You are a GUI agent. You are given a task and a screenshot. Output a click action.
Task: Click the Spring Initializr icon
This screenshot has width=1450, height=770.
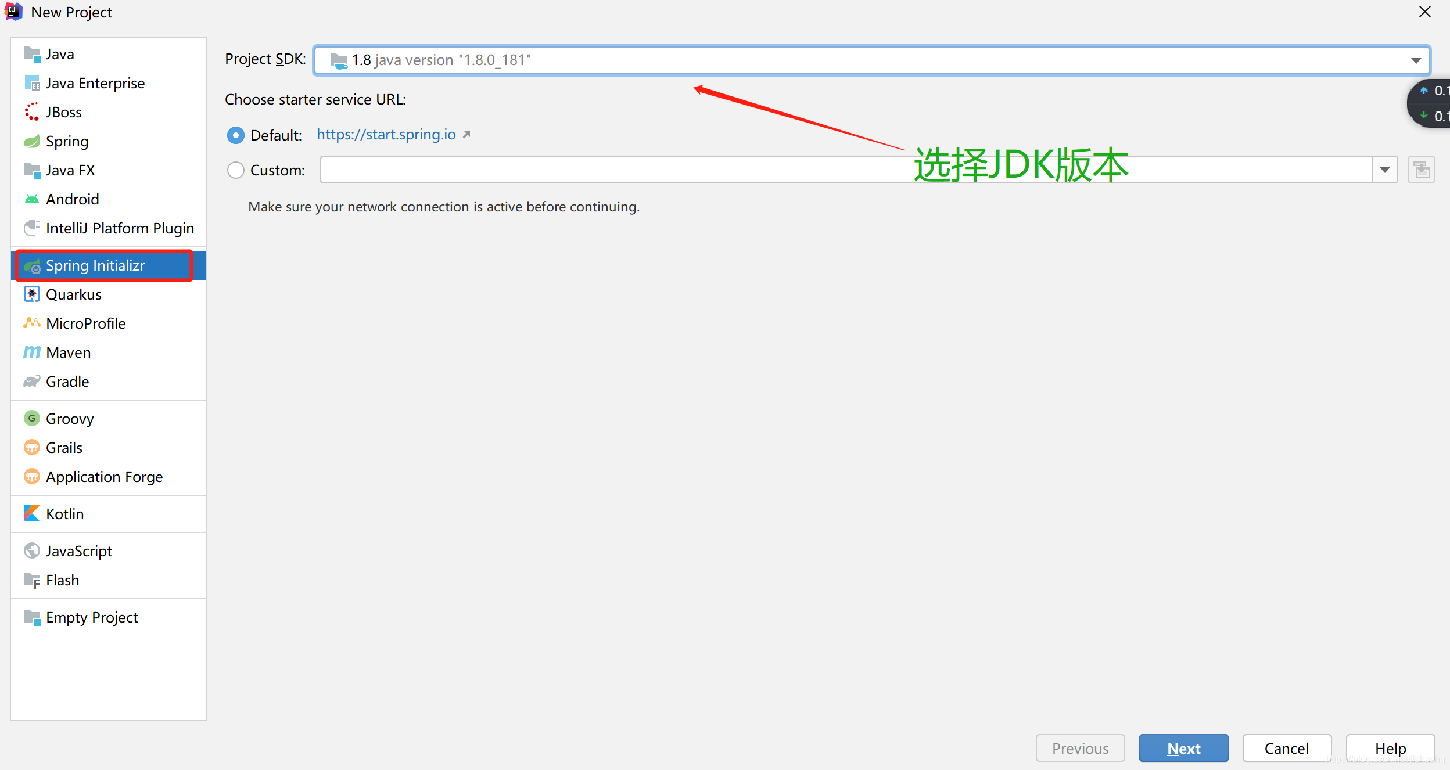click(x=32, y=265)
